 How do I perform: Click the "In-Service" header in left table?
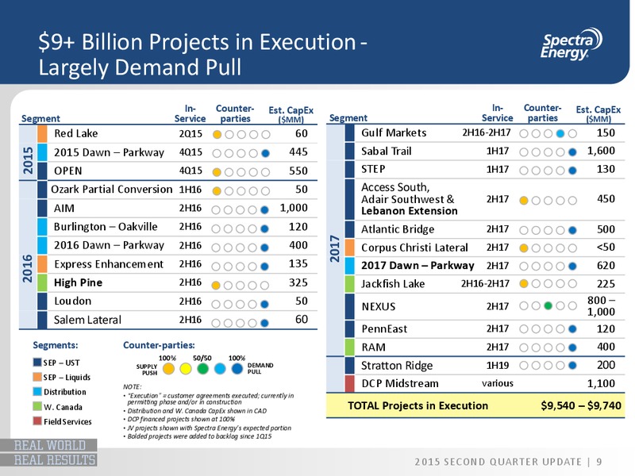pos(190,113)
